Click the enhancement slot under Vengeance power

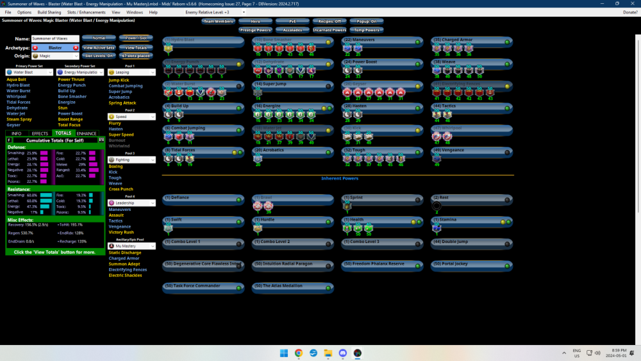pyautogui.click(x=437, y=158)
